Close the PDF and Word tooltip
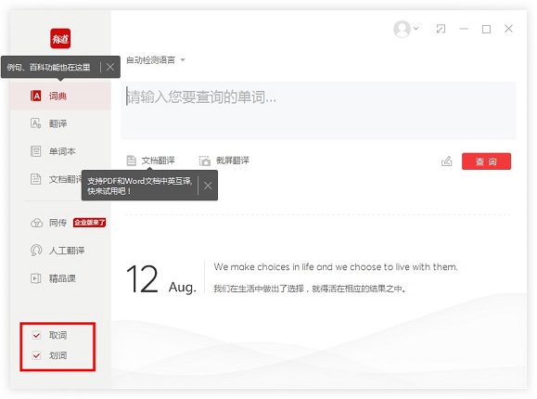 click(208, 186)
